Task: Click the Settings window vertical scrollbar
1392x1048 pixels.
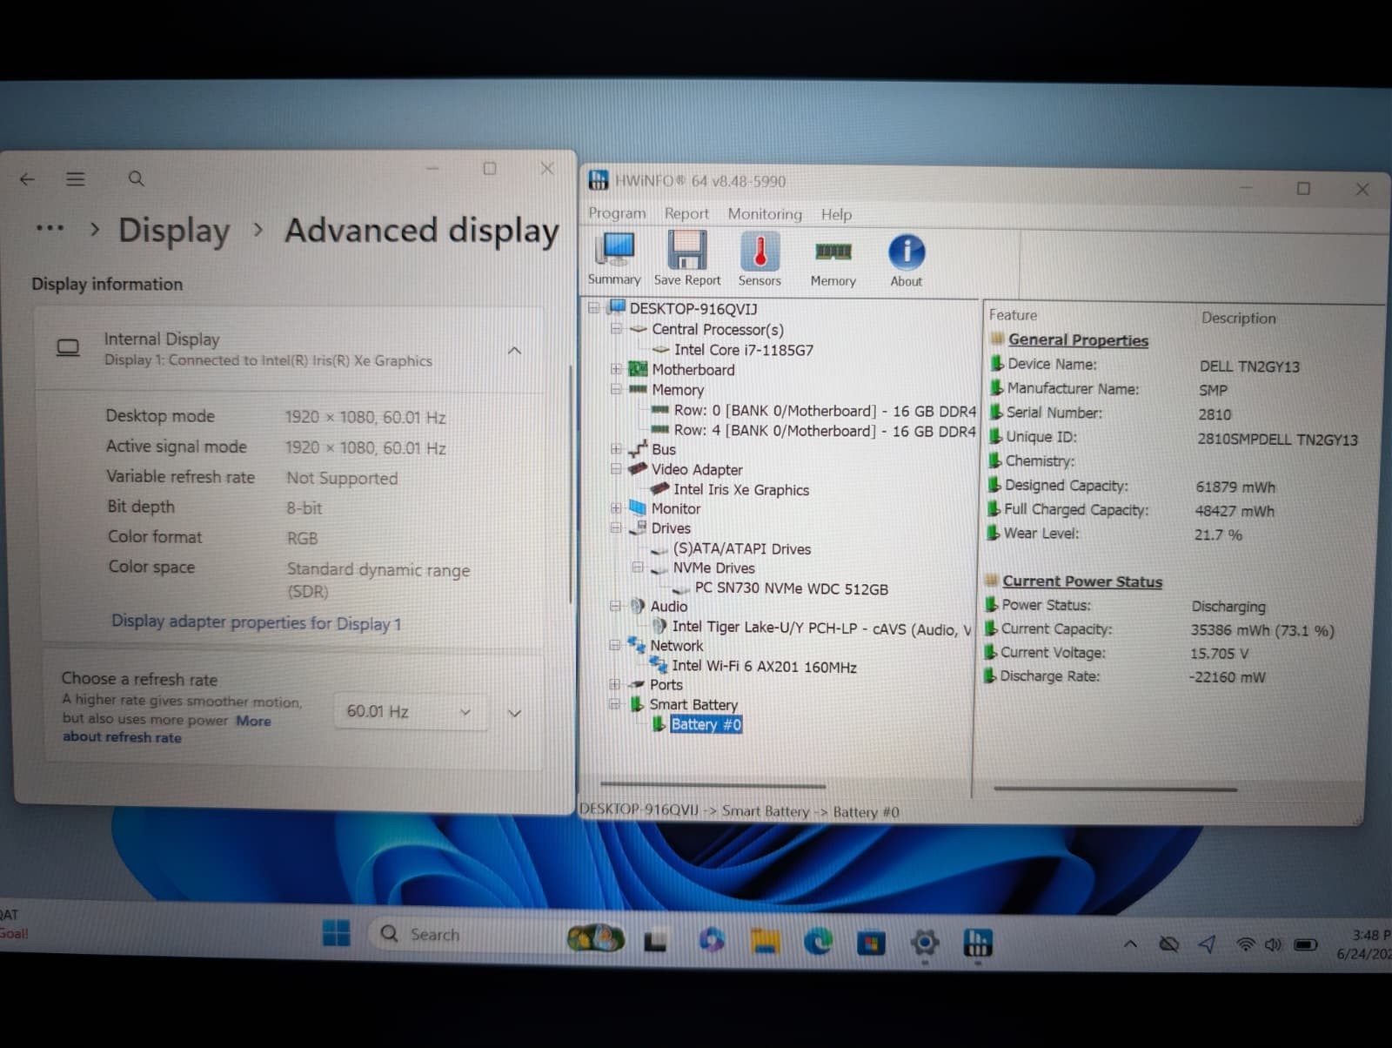Action: pos(570,483)
